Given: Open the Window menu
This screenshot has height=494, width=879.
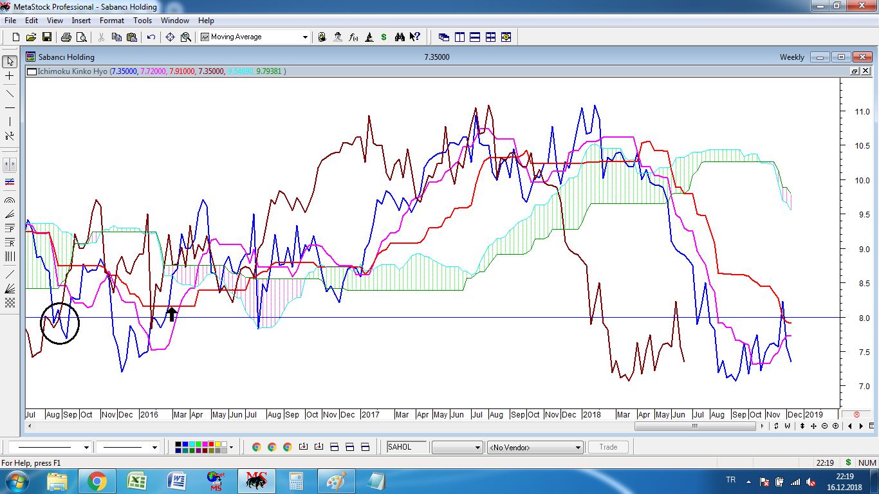Looking at the screenshot, I should point(175,21).
